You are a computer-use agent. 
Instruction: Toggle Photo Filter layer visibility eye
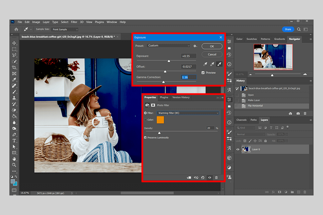click(210, 178)
